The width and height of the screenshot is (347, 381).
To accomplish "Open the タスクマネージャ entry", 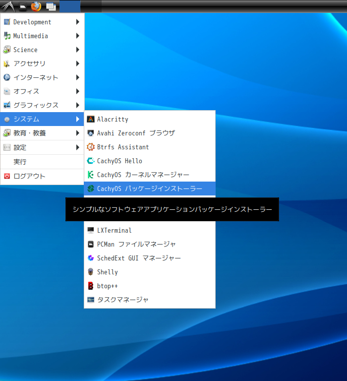I will click(x=150, y=300).
